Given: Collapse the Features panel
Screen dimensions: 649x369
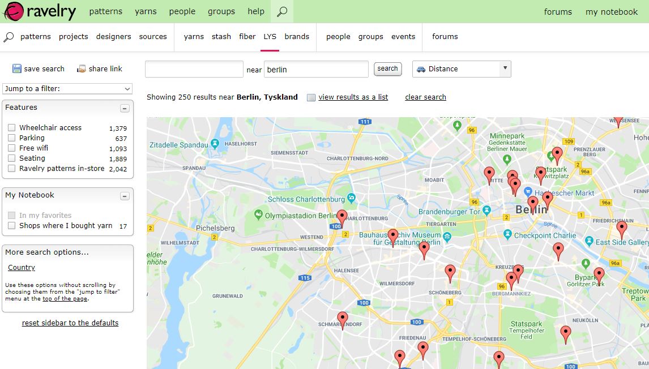Looking at the screenshot, I should (x=125, y=109).
